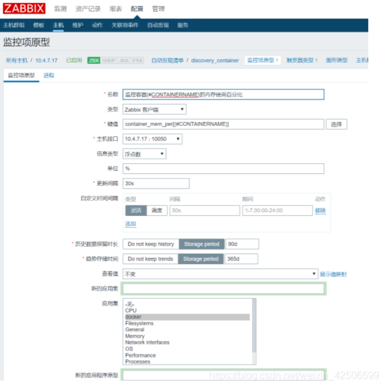Open the 监测 top menu
This screenshot has width=385, height=387.
[61, 9]
